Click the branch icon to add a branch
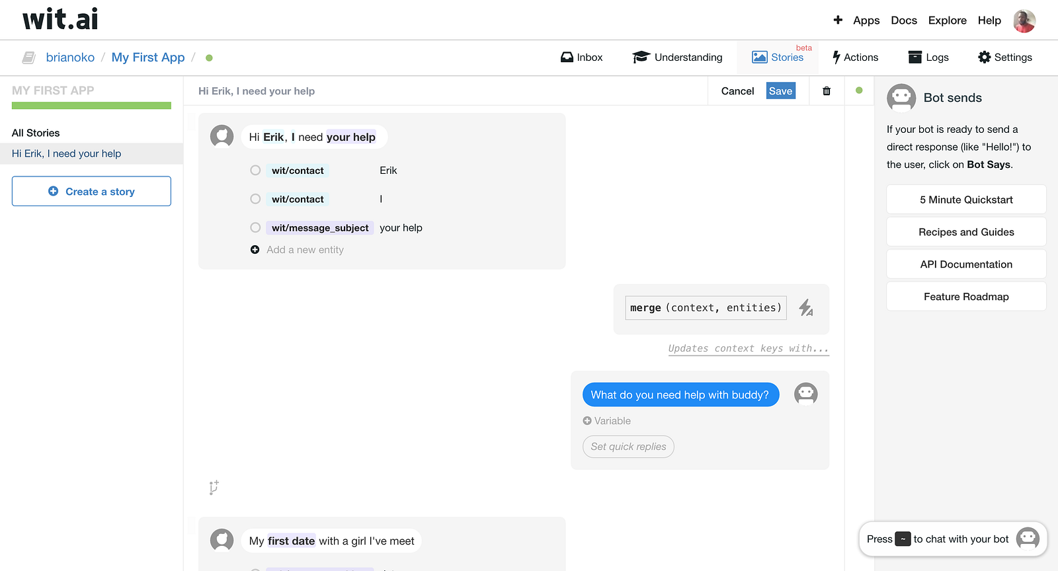 tap(214, 488)
